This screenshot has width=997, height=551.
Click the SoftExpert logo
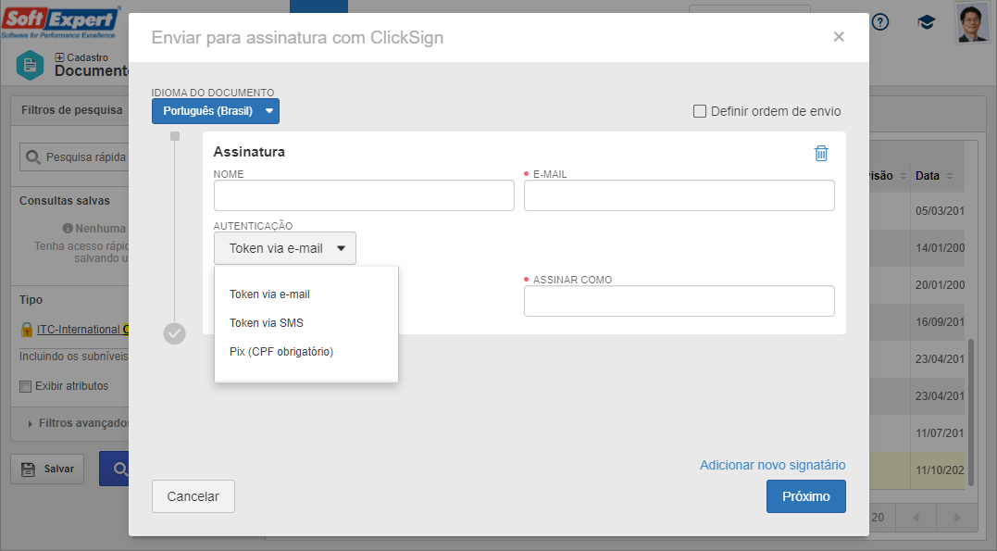(60, 21)
